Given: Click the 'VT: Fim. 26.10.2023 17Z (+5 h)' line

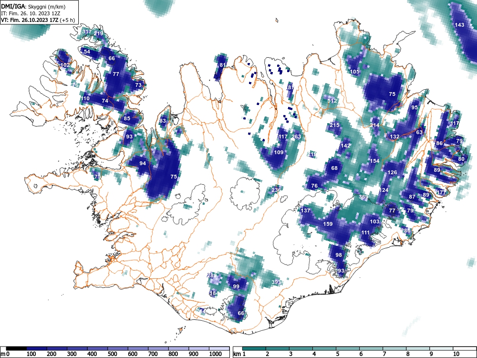Looking at the screenshot, I should point(38,20).
